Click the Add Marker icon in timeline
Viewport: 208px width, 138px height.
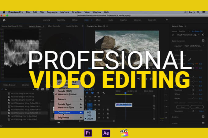tap(98, 93)
